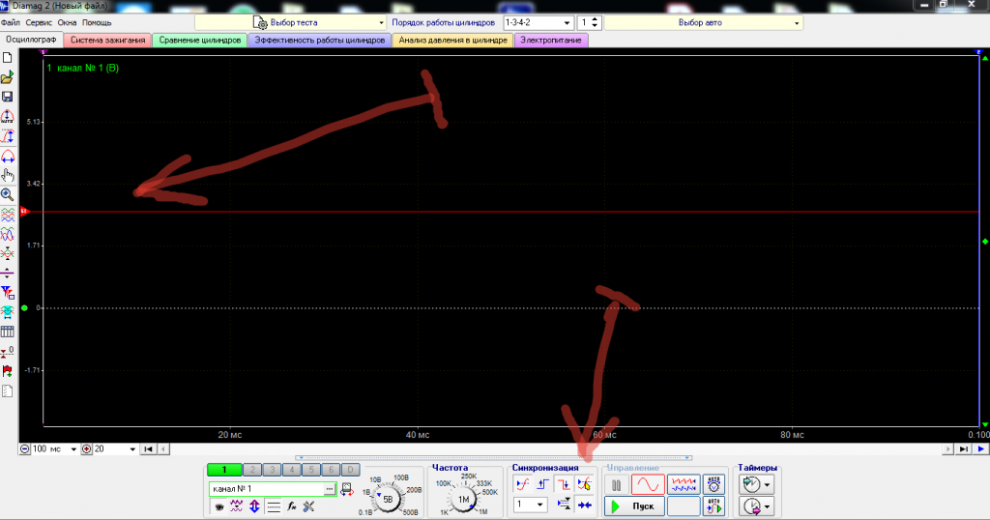
Task: Toggle the D digital channel button
Action: coord(350,470)
